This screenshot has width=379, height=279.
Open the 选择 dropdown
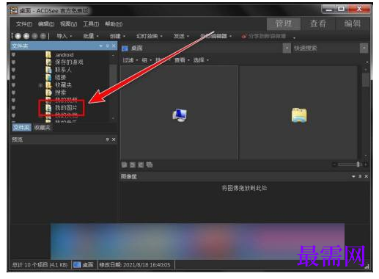(x=201, y=60)
